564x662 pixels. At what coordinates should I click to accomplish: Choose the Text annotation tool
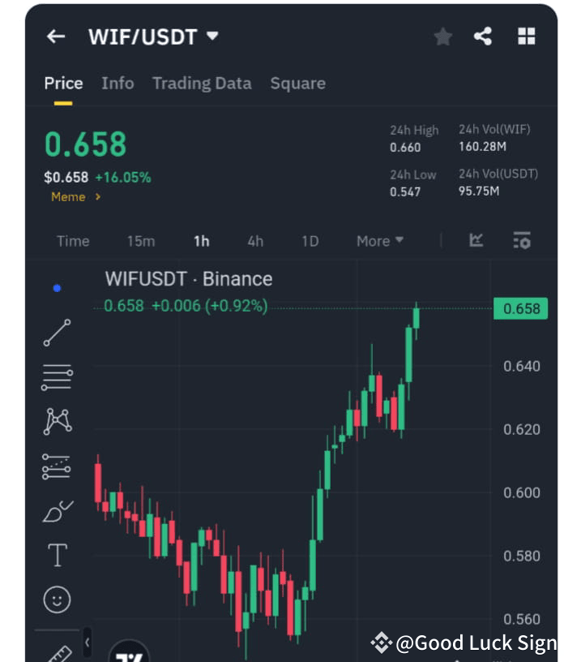click(x=57, y=555)
